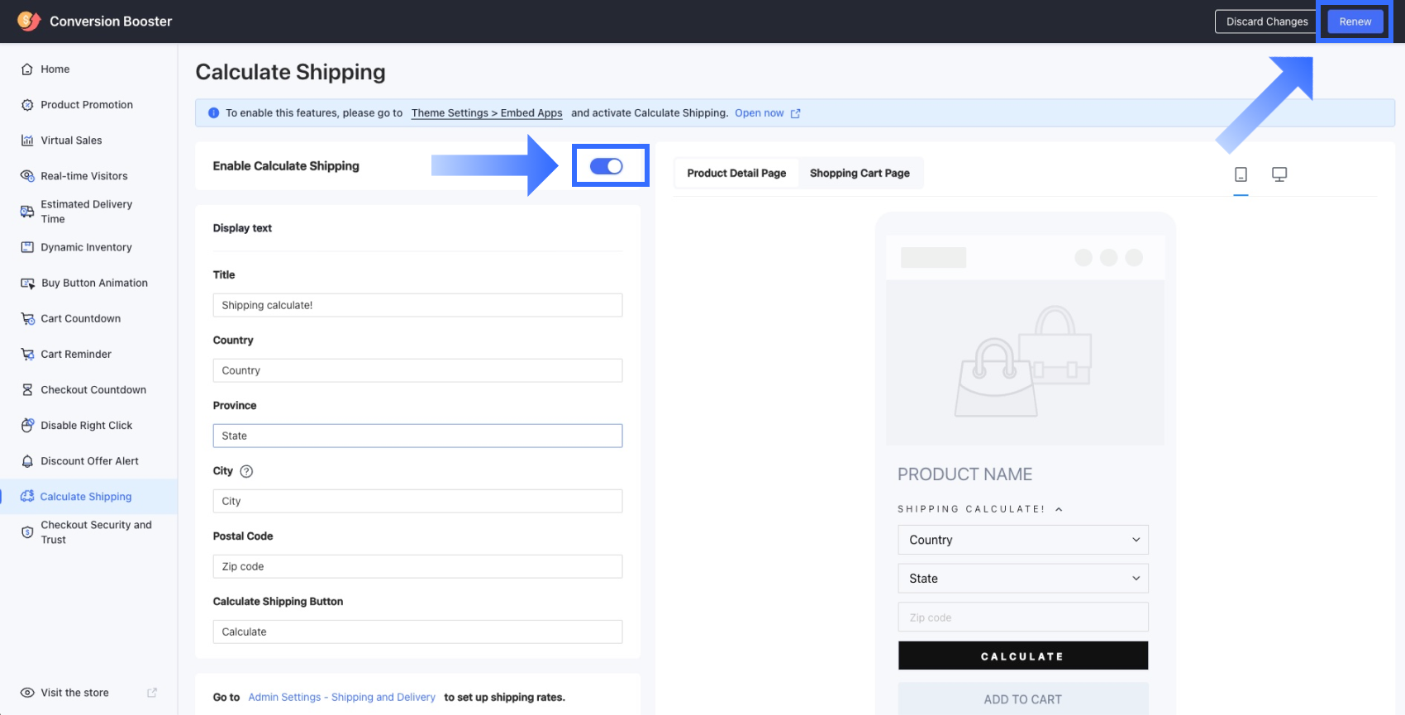Image resolution: width=1405 pixels, height=715 pixels.
Task: Click the Visit the store external icon
Action: pos(152,693)
